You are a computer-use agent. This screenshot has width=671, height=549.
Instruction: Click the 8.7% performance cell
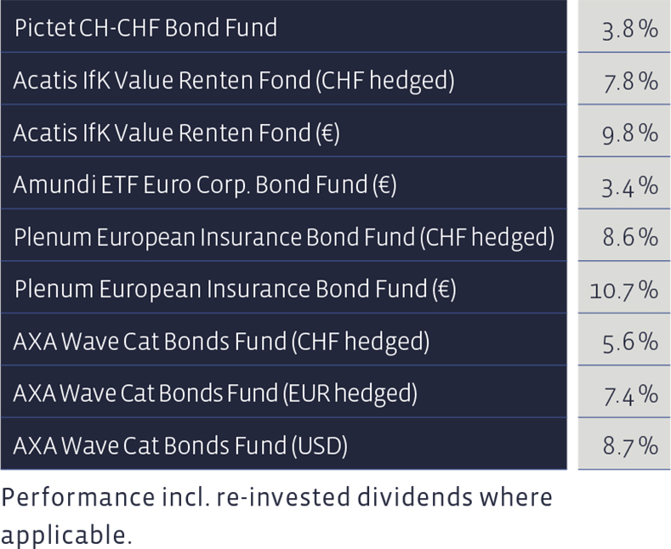624,444
